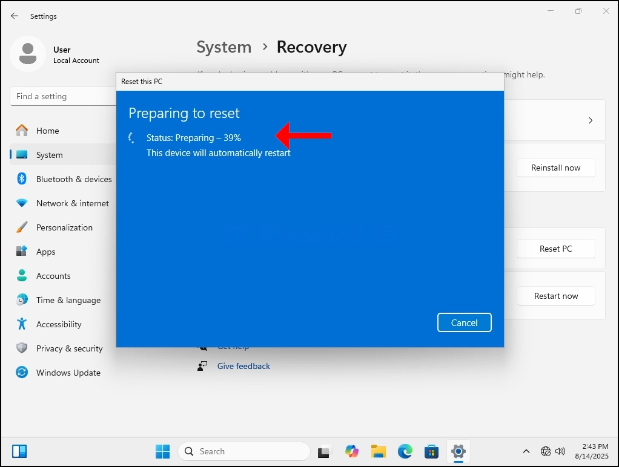Click the Wi-Fi network icon in sidebar
Screen dimensions: 619x467
point(22,203)
